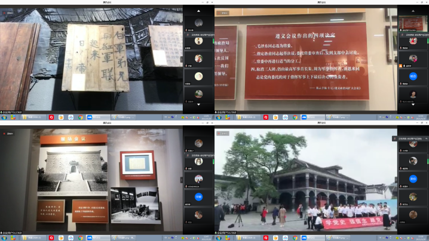Select the blue circular avatar in top-right participant strip
This screenshot has width=429, height=241.
point(413,76)
